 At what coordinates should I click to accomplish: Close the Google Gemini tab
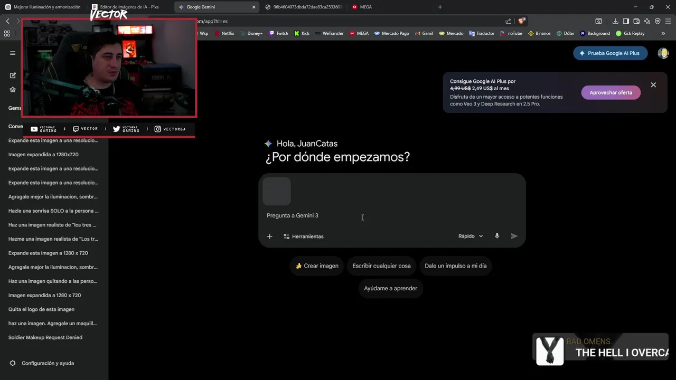click(x=253, y=7)
